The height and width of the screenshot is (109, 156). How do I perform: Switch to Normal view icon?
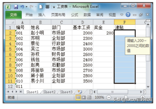pyautogui.click(x=78, y=97)
